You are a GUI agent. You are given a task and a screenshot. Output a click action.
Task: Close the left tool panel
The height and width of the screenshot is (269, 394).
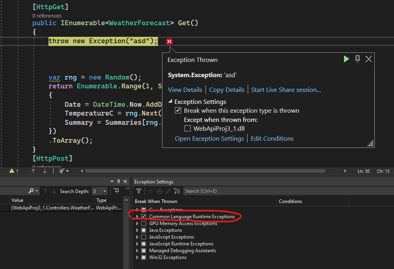125,181
